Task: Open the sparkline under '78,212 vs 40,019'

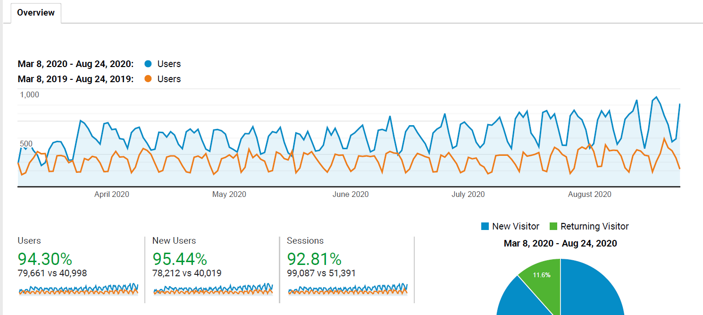Action: click(213, 289)
